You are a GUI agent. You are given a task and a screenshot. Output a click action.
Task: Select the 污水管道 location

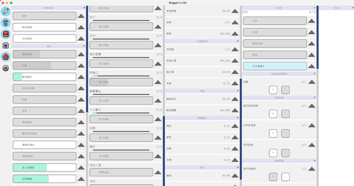click(x=275, y=66)
